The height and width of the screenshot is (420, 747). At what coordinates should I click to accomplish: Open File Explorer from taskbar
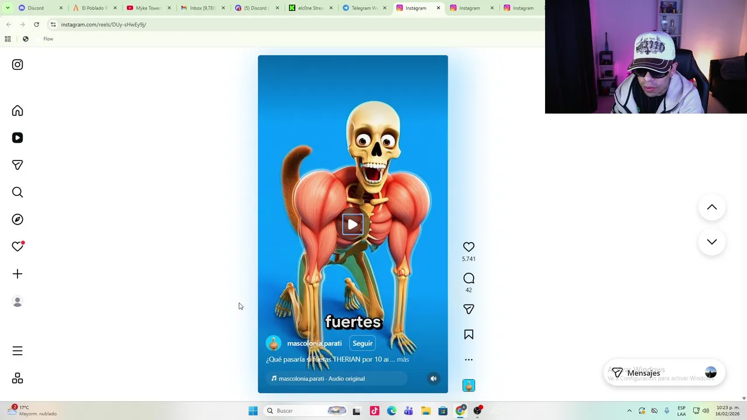tap(425, 411)
